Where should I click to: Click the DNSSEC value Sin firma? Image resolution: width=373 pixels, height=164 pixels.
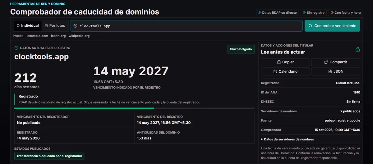[x=353, y=101]
